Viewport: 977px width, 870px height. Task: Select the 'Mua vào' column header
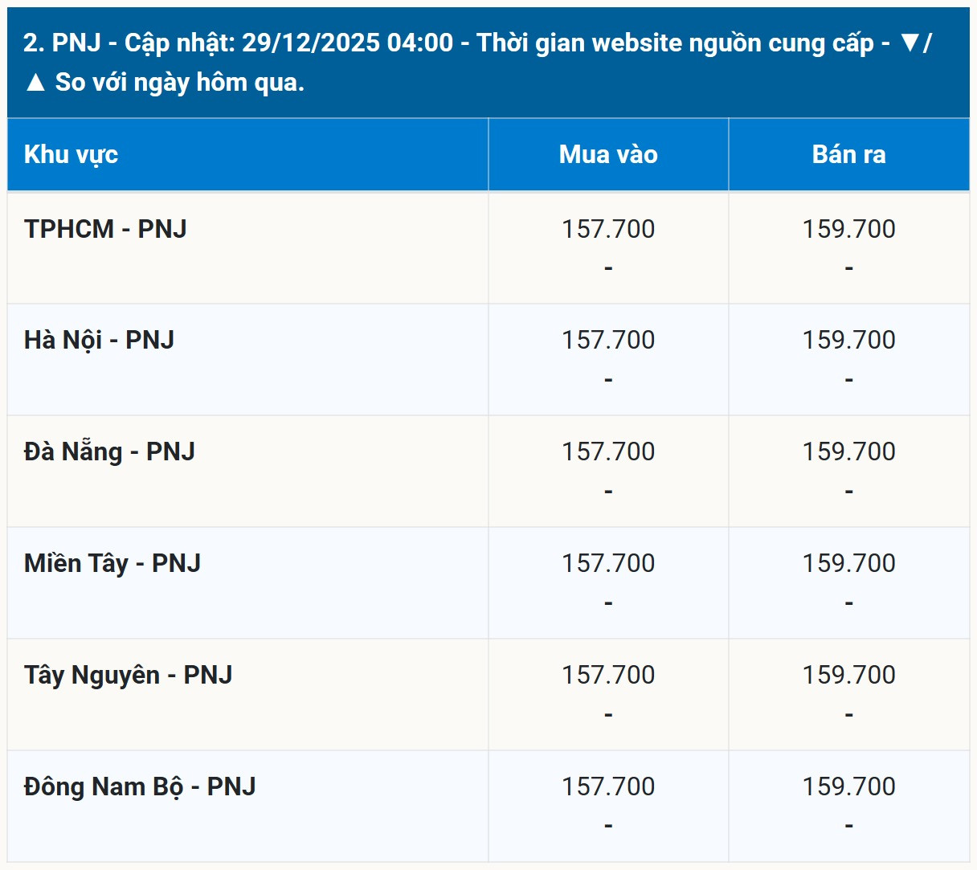click(x=608, y=154)
